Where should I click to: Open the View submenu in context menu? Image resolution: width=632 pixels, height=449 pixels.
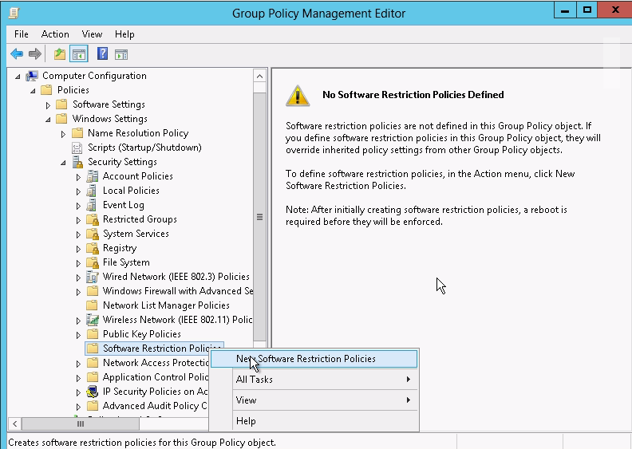314,400
